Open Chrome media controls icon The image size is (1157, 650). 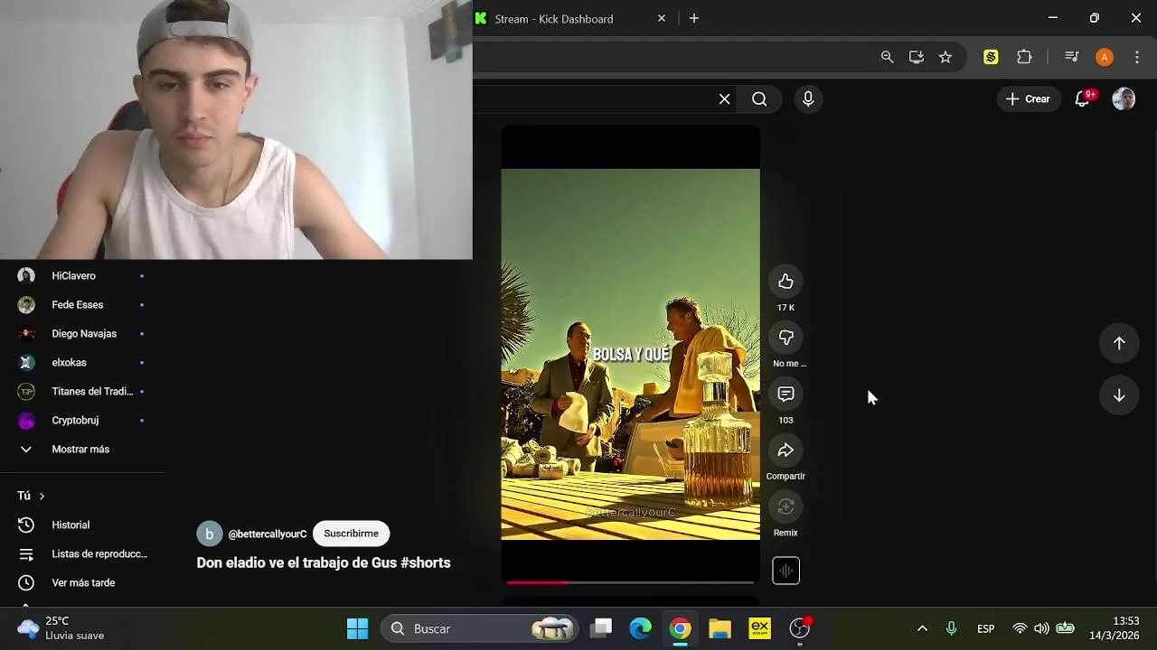[x=1071, y=57]
